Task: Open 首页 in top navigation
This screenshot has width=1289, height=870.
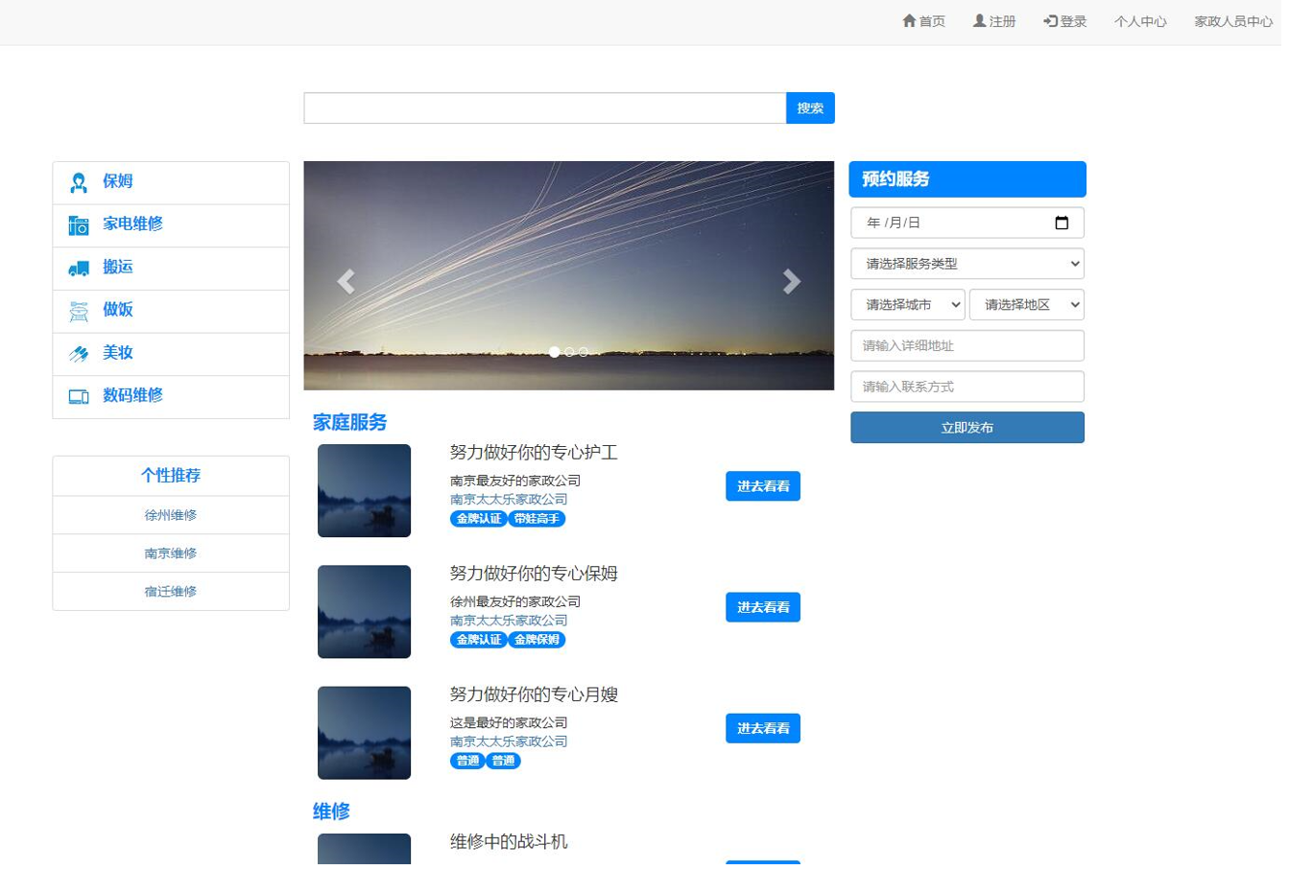Action: [x=929, y=21]
